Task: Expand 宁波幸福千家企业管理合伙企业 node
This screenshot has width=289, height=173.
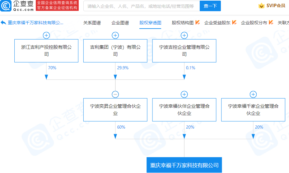Action: click(x=253, y=94)
